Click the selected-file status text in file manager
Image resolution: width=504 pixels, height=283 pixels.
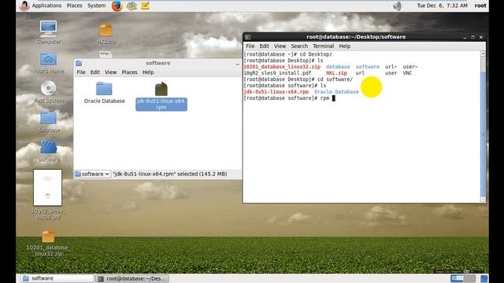click(170, 174)
